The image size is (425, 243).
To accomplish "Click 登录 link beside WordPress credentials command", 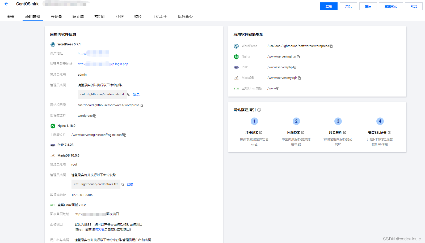I will pos(136,94).
